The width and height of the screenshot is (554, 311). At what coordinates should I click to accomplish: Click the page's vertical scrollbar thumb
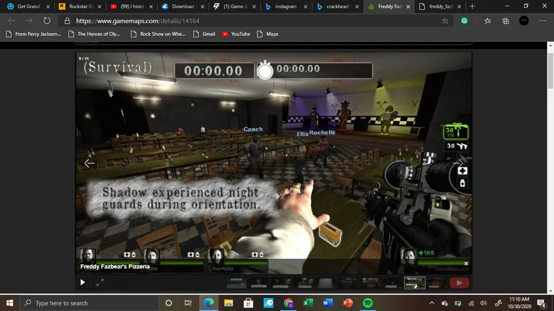[550, 71]
